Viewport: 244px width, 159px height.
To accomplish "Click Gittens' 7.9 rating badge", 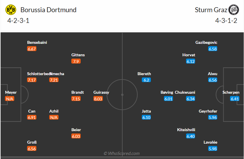I will (x=76, y=61).
